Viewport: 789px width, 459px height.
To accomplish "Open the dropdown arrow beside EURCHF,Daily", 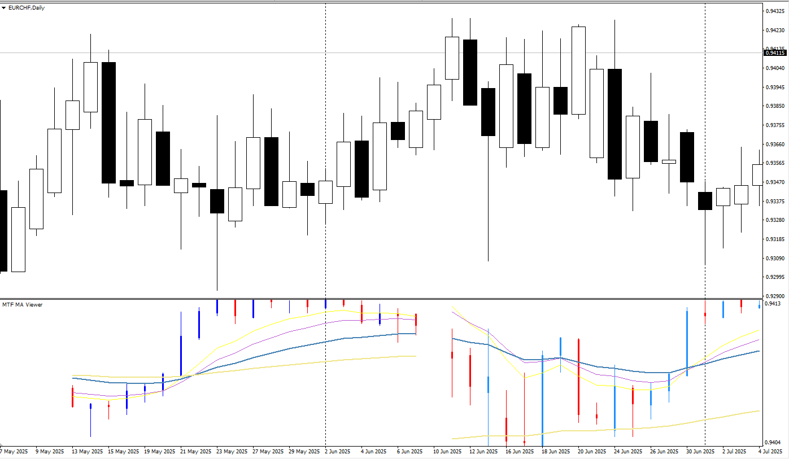I will click(4, 8).
